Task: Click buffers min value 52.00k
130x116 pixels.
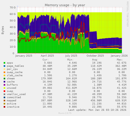Action: (x=72, y=85)
